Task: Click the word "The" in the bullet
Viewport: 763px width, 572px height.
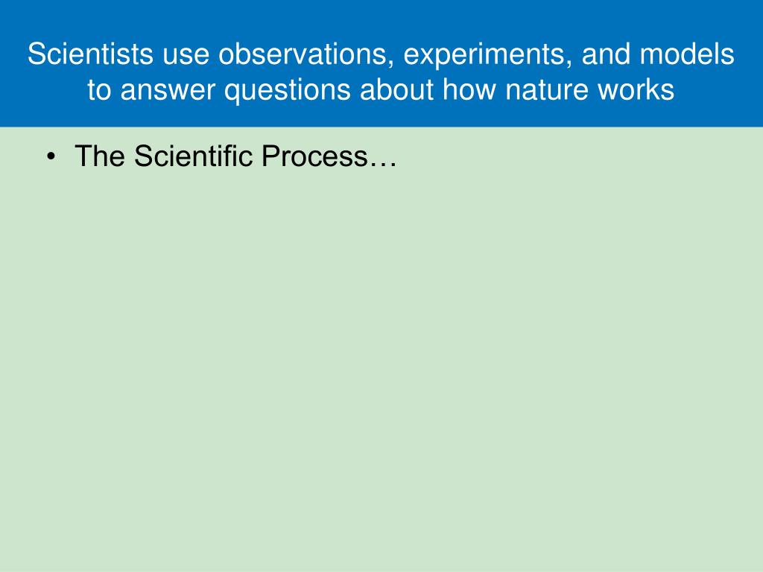Action: (100, 156)
